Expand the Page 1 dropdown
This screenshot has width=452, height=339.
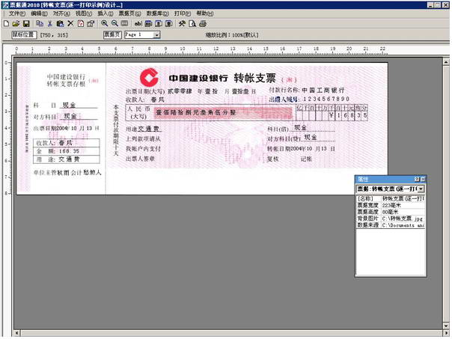[x=156, y=35]
